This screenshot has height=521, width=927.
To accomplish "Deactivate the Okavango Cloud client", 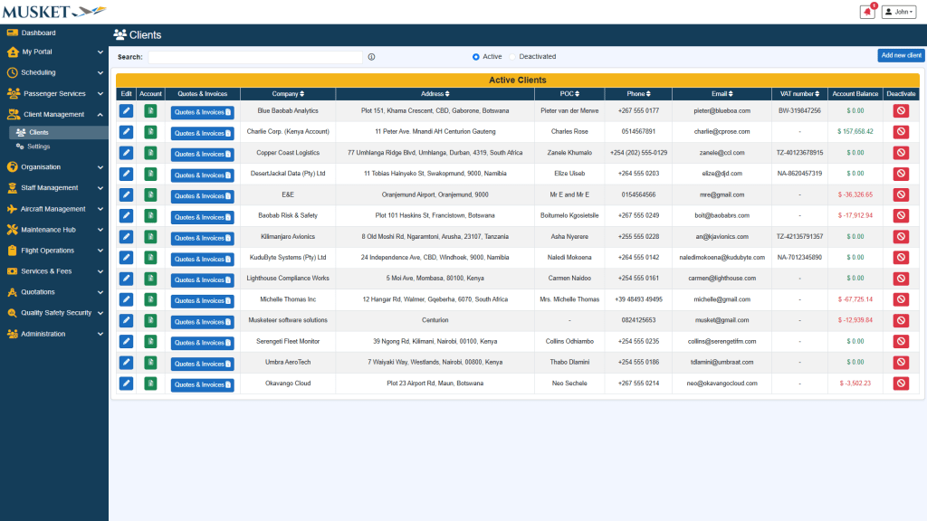I will (x=901, y=384).
